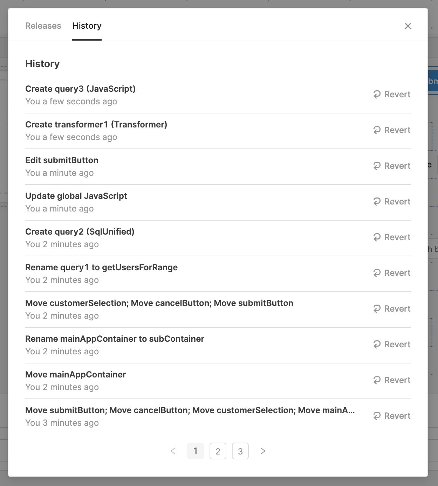
Task: Switch to the Releases tab
Action: point(43,26)
